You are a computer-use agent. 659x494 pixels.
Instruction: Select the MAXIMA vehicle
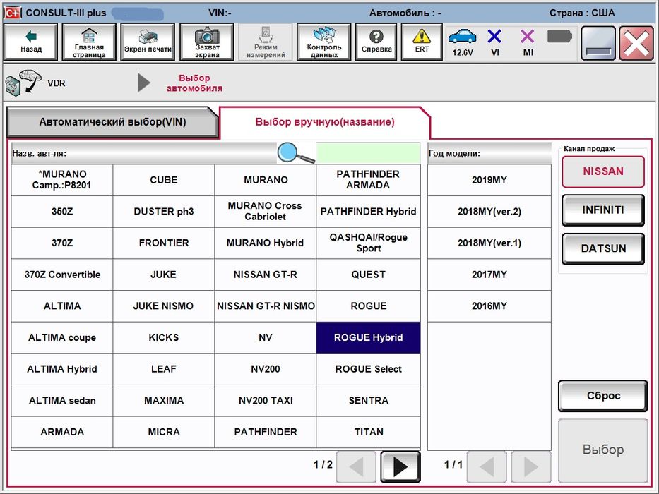tap(163, 400)
